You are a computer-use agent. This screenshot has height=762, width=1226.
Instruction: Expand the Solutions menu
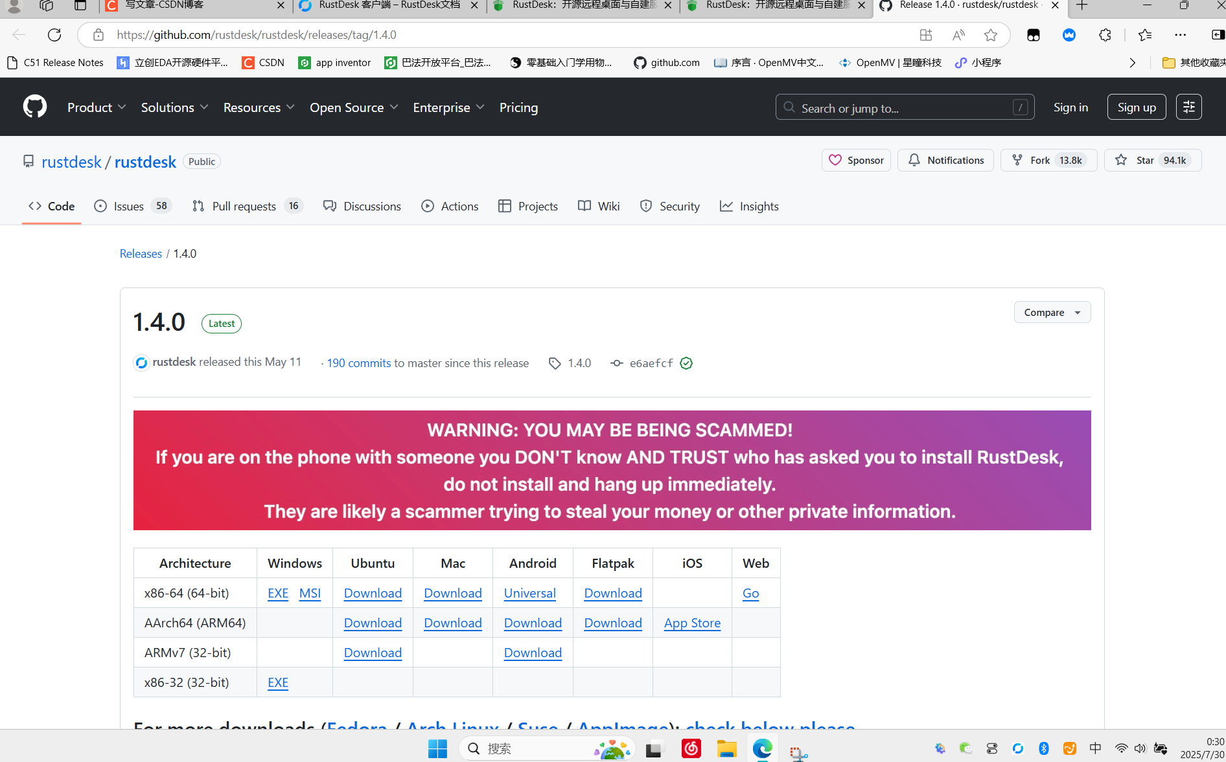pyautogui.click(x=175, y=107)
